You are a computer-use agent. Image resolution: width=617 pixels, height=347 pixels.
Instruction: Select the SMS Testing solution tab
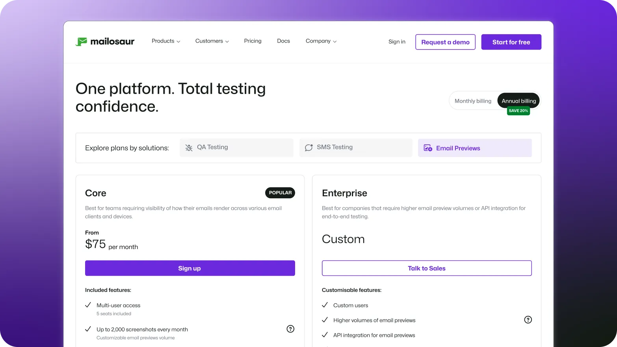356,148
